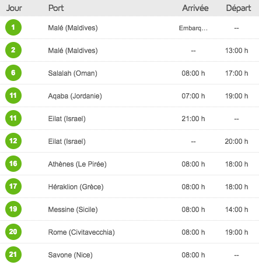Click the truncated Embarq… arrival text

tap(193, 28)
